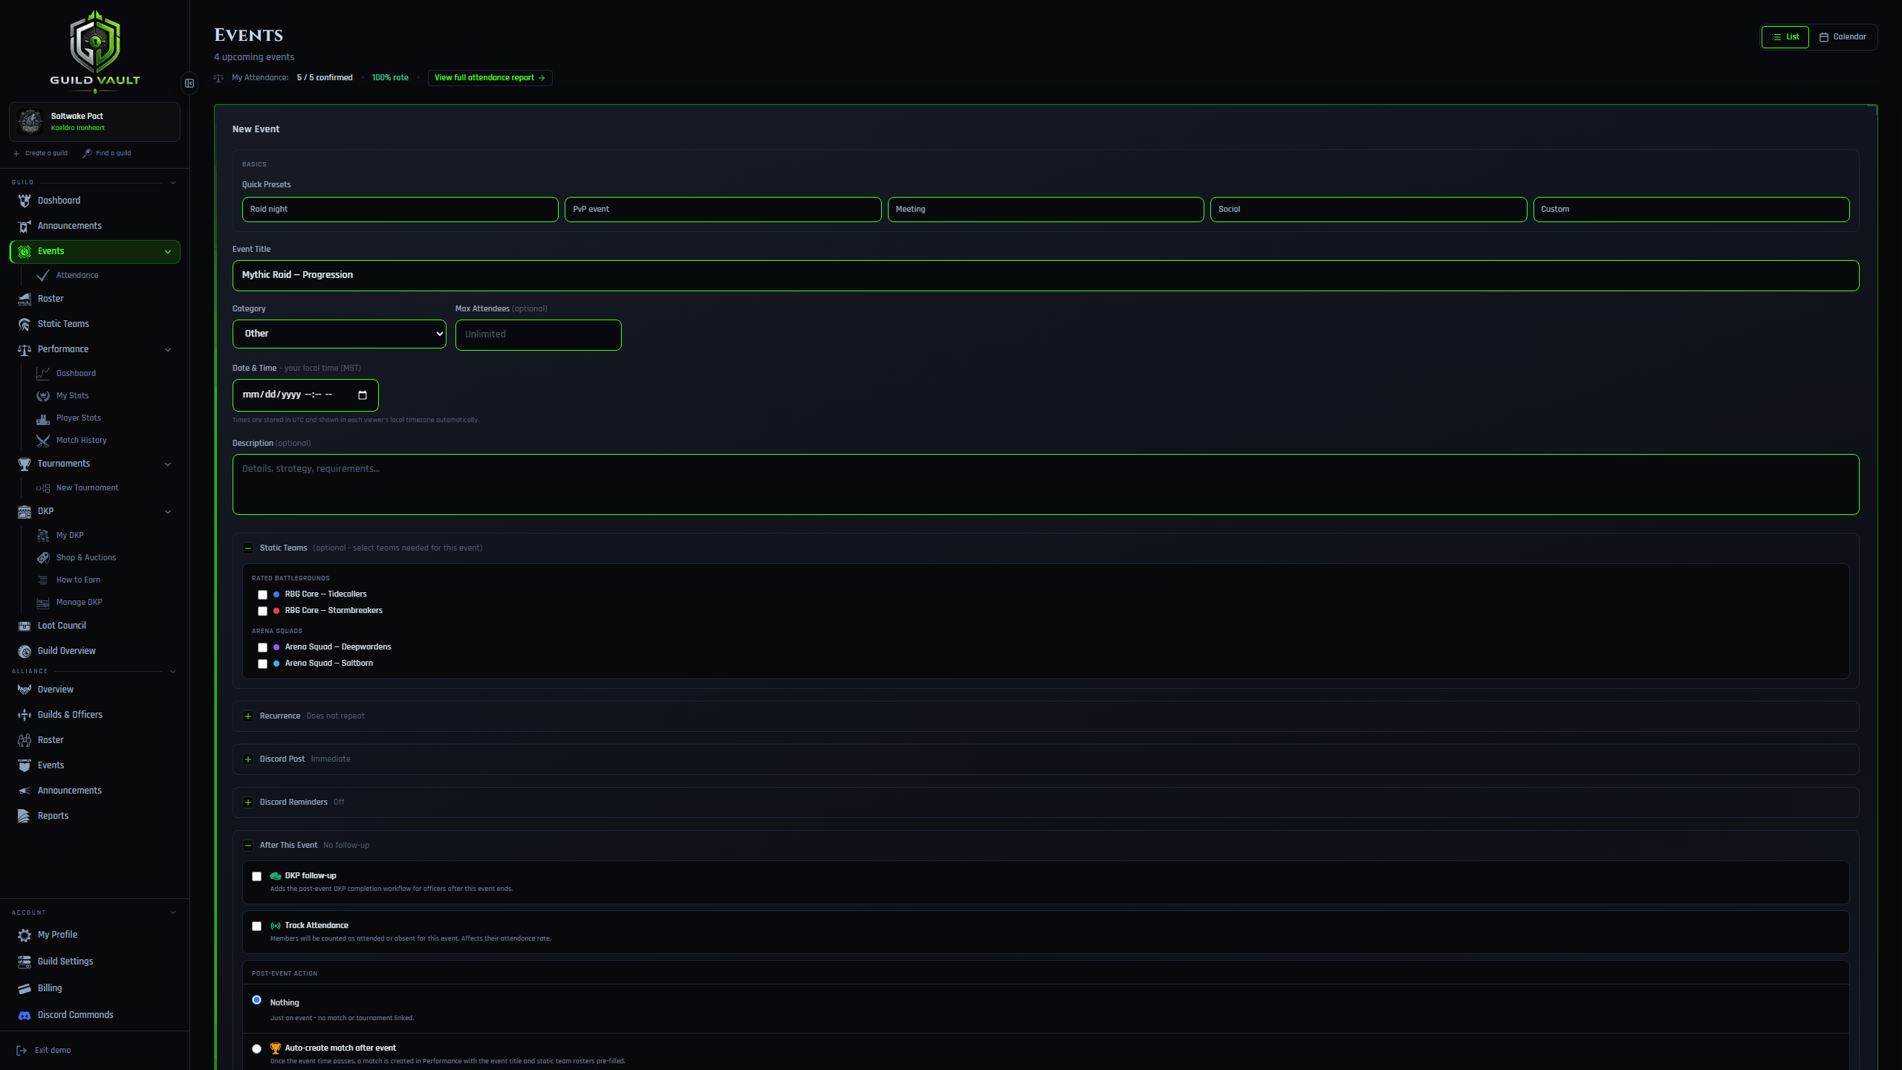Click the Static Teams helmet icon
Image resolution: width=1902 pixels, height=1070 pixels.
click(x=25, y=324)
